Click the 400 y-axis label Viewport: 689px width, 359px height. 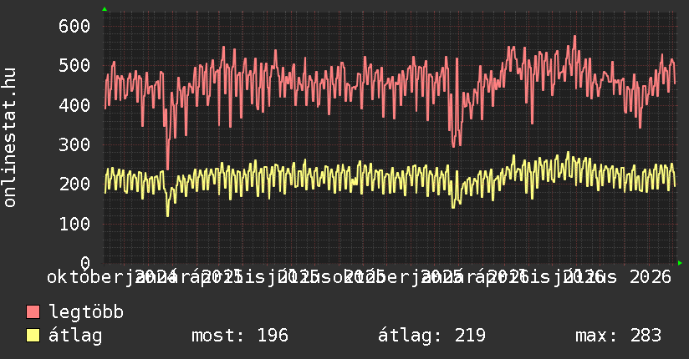[x=74, y=105]
